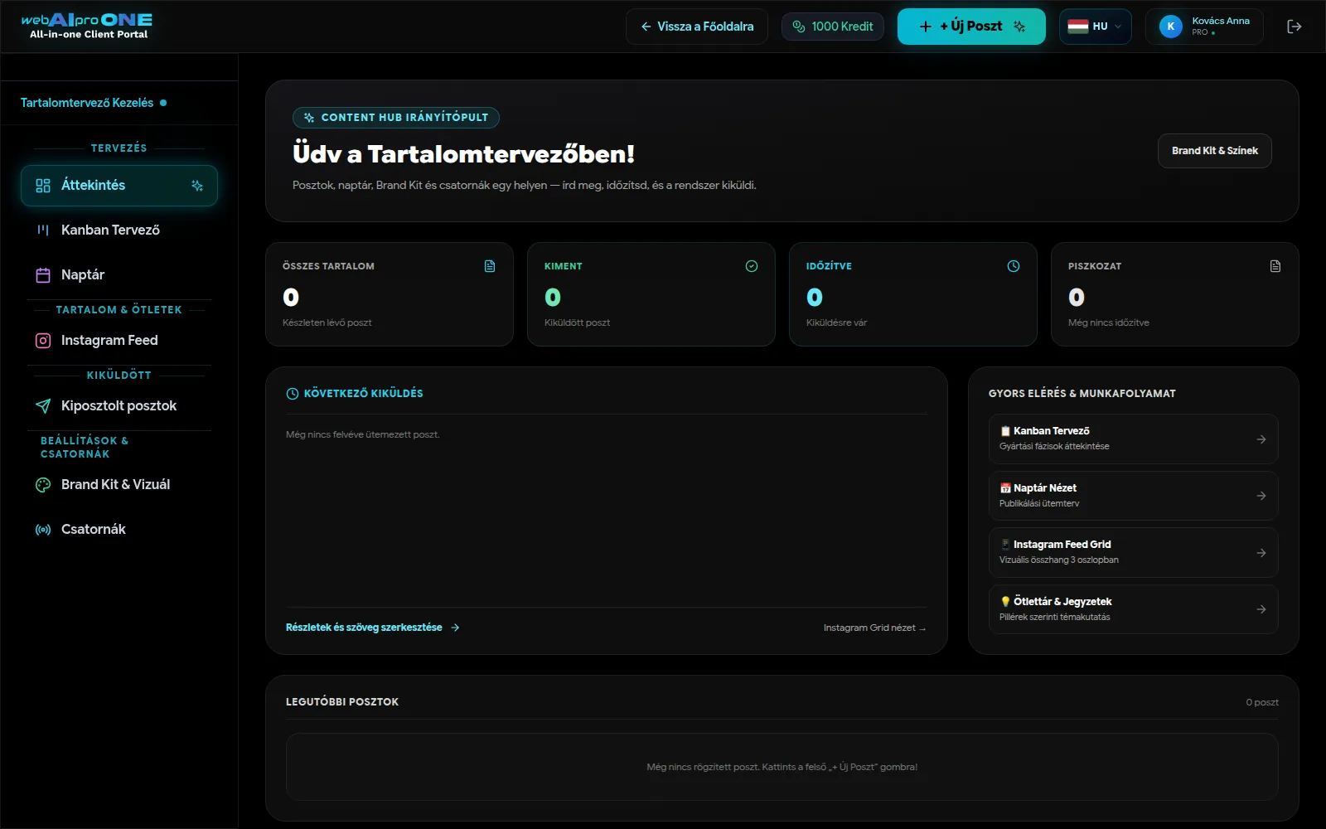Click the arrow on Kanban Tervező quick card

[x=1261, y=439]
